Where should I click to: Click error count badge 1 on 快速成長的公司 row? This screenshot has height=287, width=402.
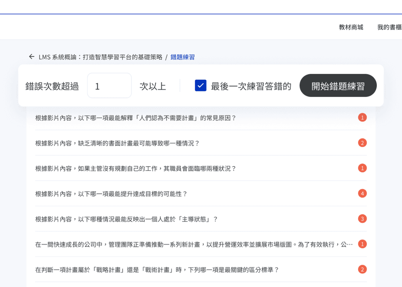tap(362, 244)
